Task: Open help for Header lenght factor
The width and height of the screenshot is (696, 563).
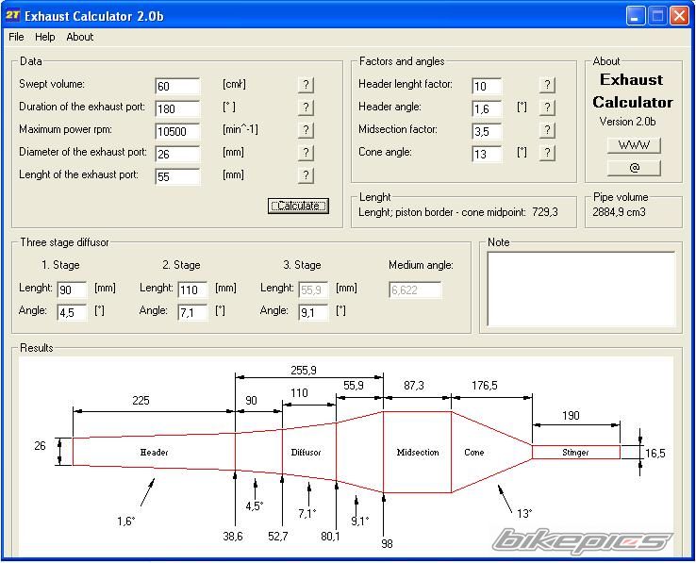Action: [x=547, y=84]
